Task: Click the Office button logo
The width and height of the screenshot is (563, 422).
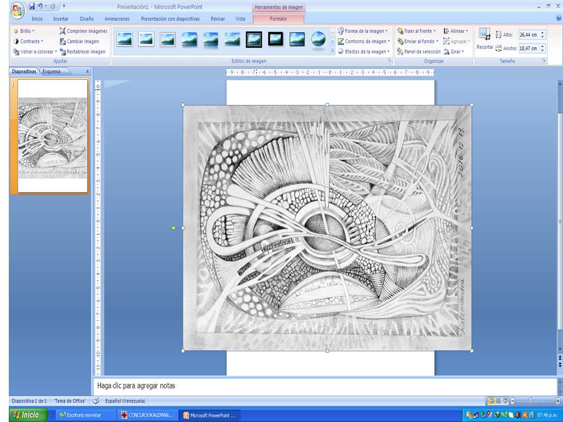Action: point(18,10)
